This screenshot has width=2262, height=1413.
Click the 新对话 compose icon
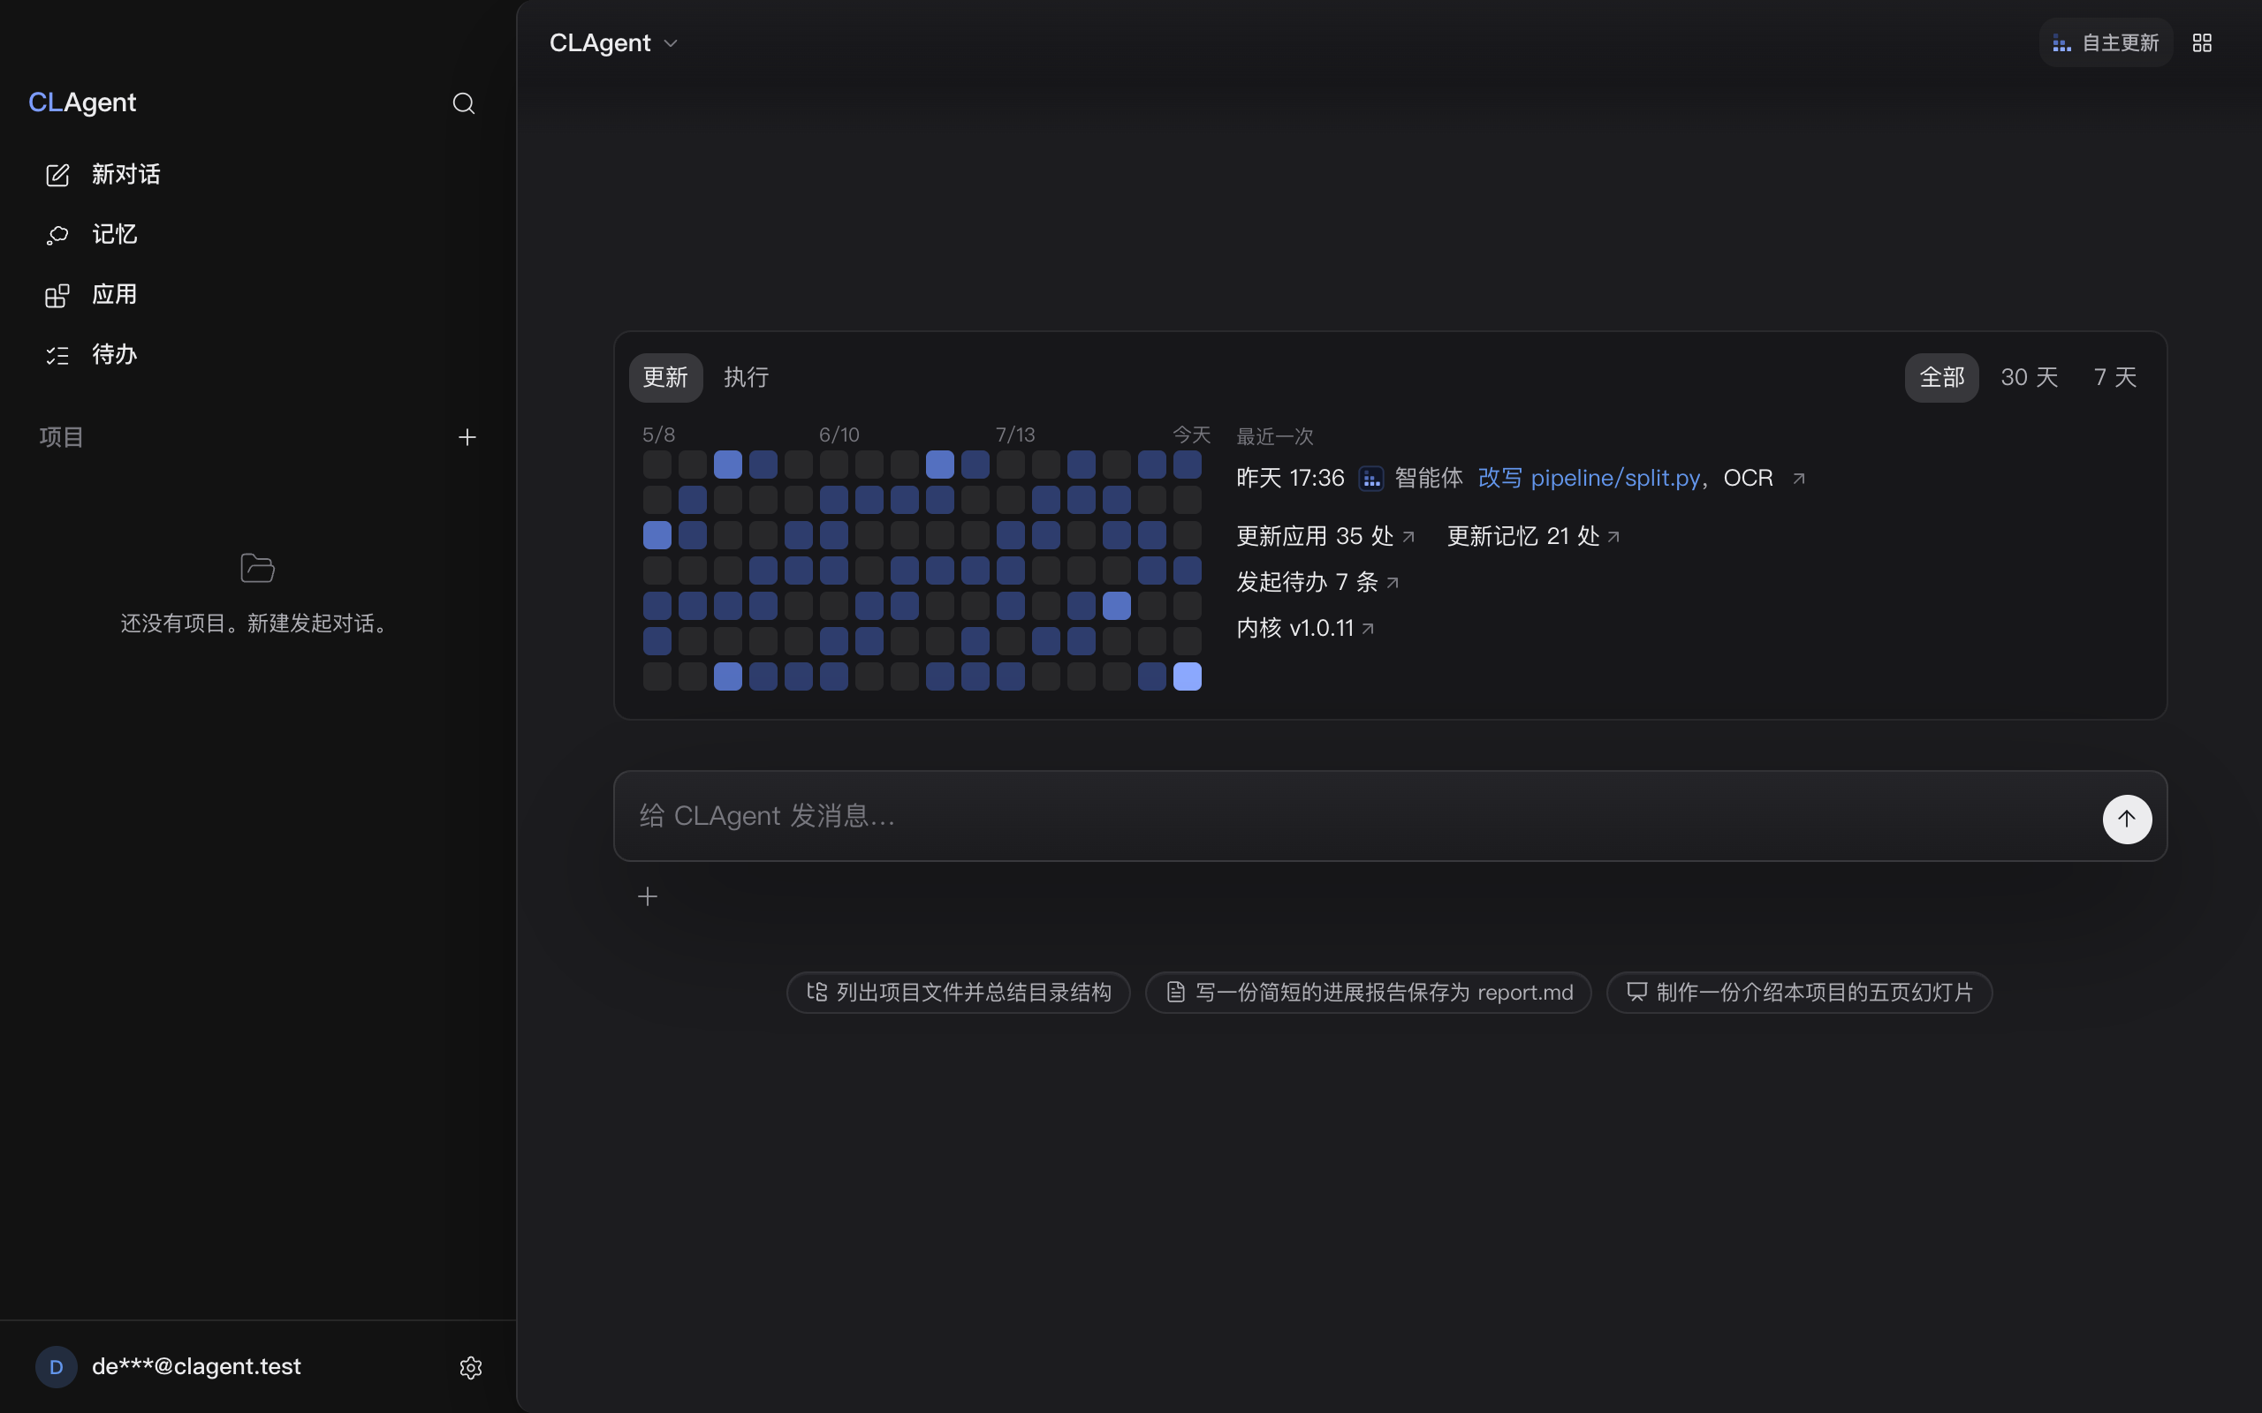point(57,175)
